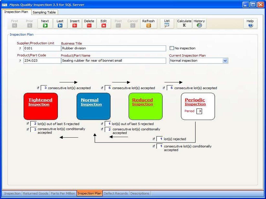Click the Edit record icon
The height and width of the screenshot is (199, 266).
coord(104,25)
